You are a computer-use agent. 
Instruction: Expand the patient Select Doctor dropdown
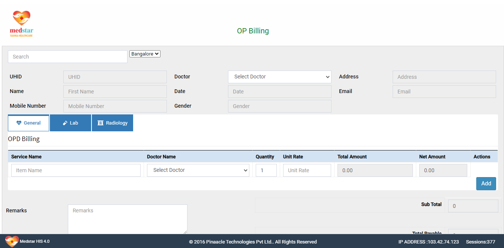pyautogui.click(x=279, y=77)
